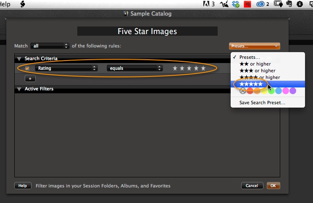
Task: Select three stars or higher preset
Action: pos(268,71)
